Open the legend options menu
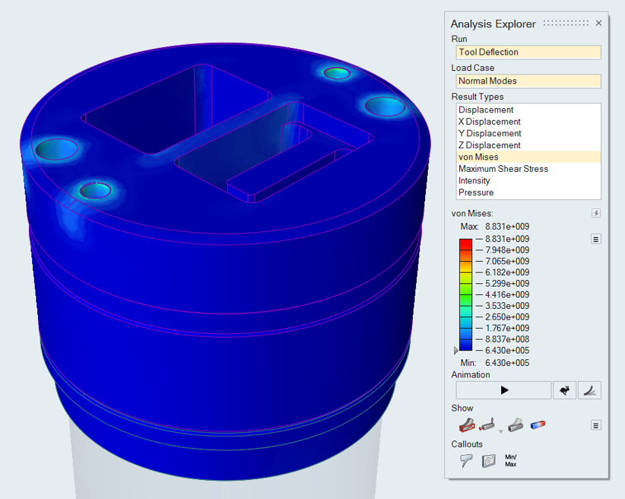Image resolution: width=625 pixels, height=499 pixels. click(x=596, y=239)
